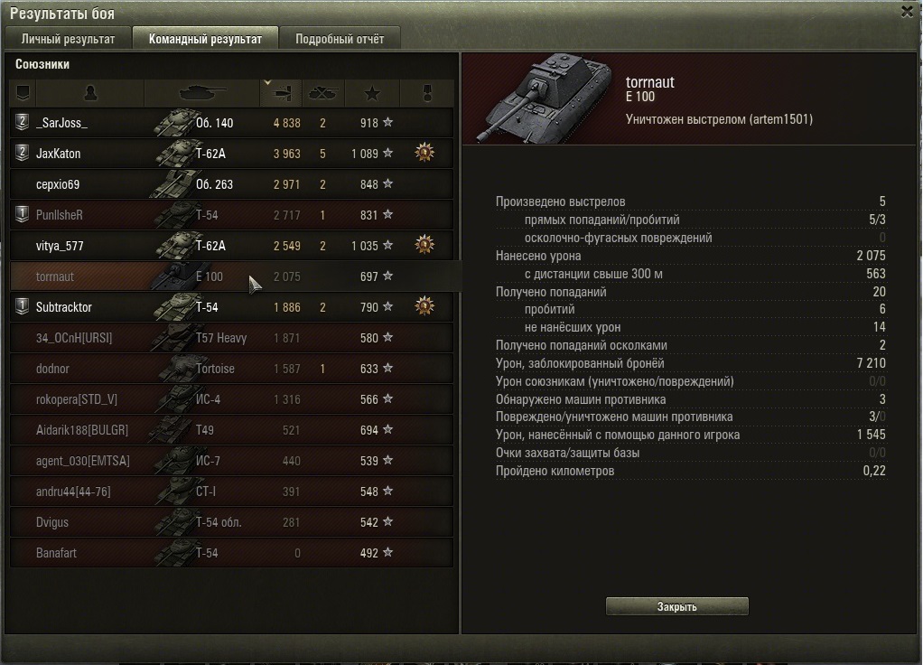Click JaxKaton's earned medal icon
The width and height of the screenshot is (923, 665).
424,153
